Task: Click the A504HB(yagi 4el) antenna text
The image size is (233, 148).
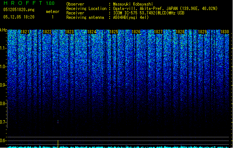Action: click(131, 17)
